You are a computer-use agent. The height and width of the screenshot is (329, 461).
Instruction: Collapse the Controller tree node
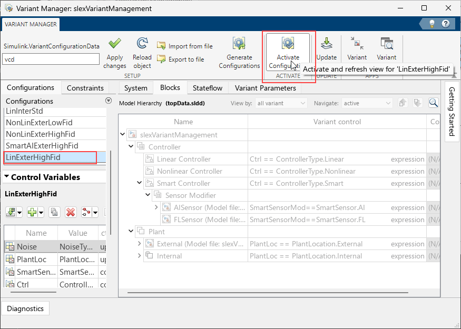pyautogui.click(x=131, y=146)
